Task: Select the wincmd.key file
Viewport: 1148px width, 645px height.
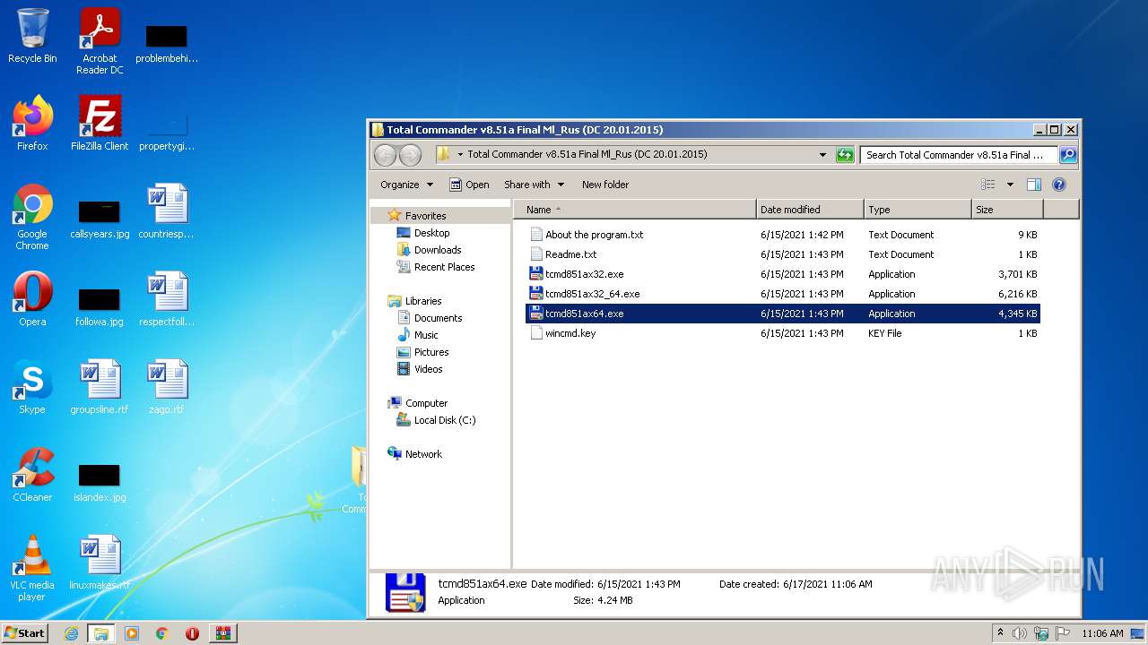Action: pos(783,333)
